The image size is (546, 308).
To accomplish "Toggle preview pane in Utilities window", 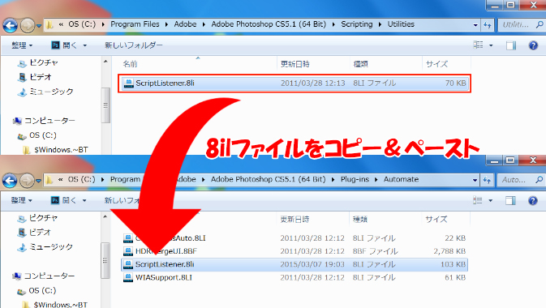I will tap(511, 45).
